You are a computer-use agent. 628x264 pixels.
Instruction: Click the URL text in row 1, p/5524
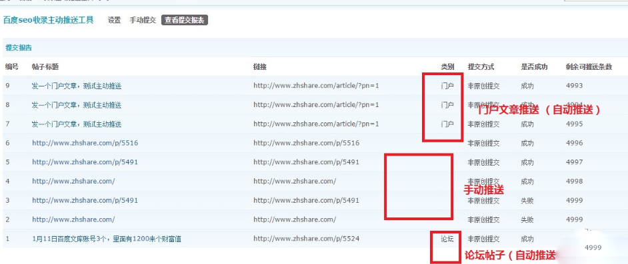[x=307, y=239]
